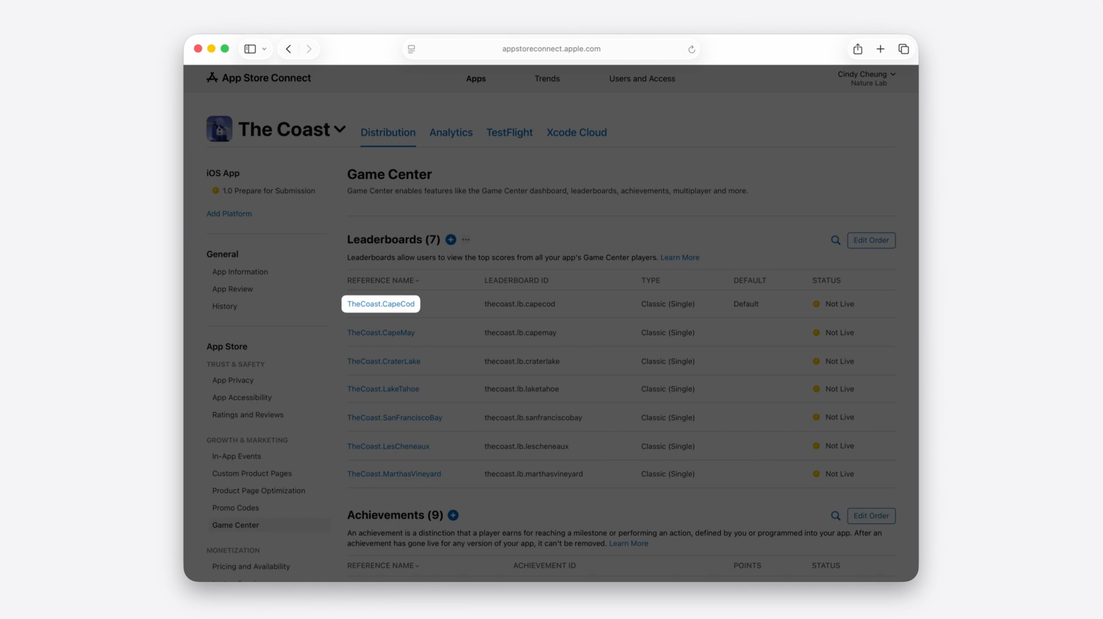Open the Trends menu item
1103x619 pixels.
point(547,79)
